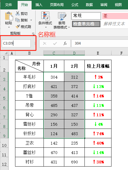Open the 文件 tab
This screenshot has width=128, height=170.
(9, 5)
